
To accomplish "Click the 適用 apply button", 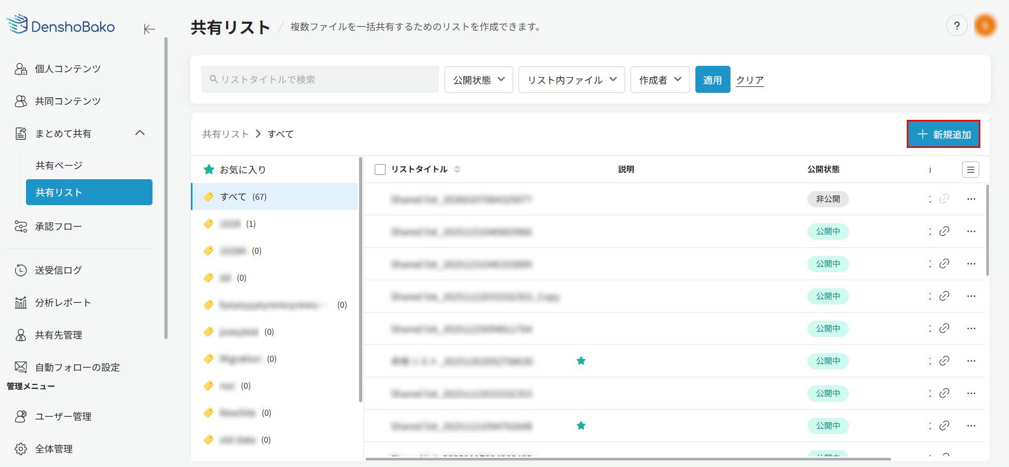I will coord(713,79).
